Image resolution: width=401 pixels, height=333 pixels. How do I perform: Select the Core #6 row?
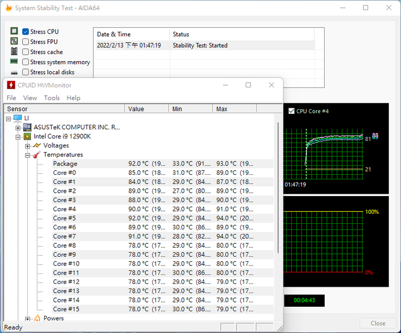[163, 227]
